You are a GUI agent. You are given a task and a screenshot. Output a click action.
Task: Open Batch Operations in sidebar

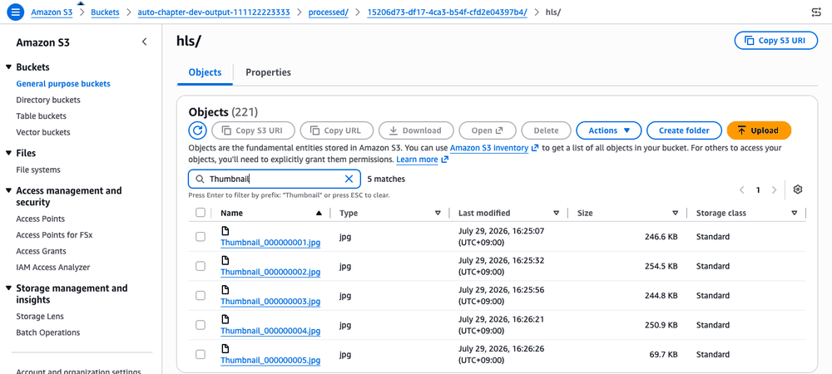pyautogui.click(x=47, y=332)
